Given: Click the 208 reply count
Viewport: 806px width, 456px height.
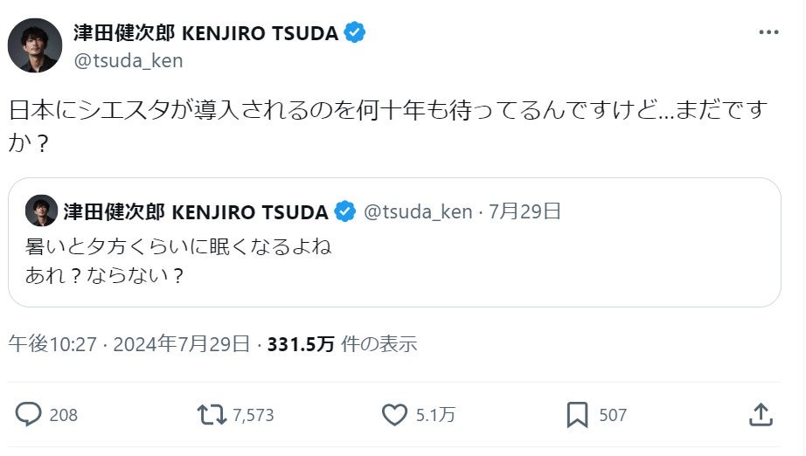Looking at the screenshot, I should coord(63,415).
